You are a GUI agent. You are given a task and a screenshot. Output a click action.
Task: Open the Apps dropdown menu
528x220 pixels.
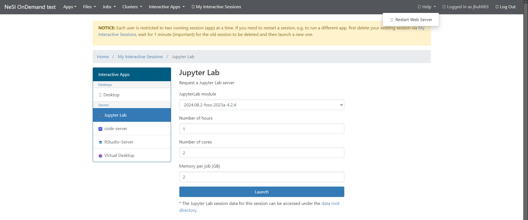pos(70,7)
